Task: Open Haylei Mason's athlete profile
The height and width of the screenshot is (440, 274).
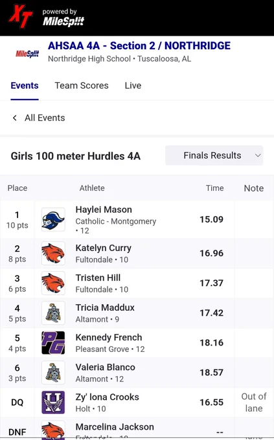Action: coord(104,210)
